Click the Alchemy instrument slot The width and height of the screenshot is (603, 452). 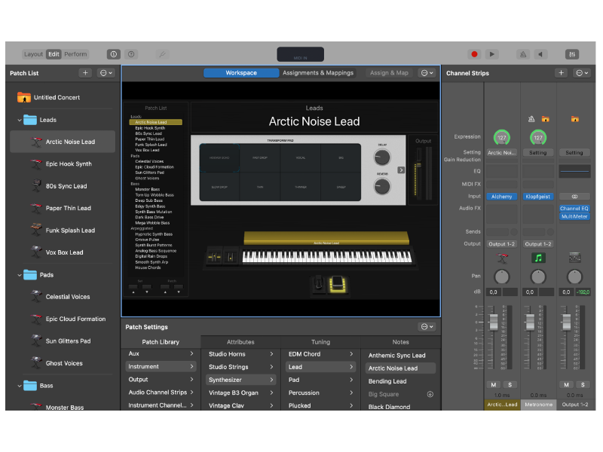501,197
